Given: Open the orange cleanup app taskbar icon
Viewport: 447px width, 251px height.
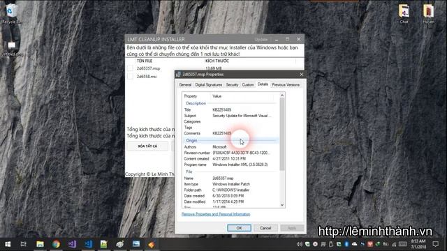Looking at the screenshot, I should click(152, 245).
